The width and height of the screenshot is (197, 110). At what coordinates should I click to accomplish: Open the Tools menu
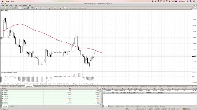20,6
